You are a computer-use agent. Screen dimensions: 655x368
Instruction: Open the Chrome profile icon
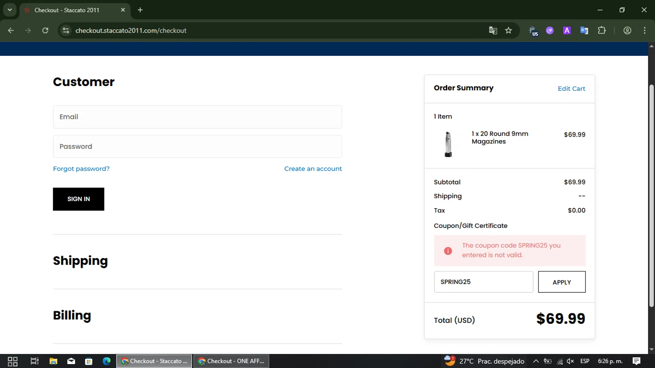[627, 31]
